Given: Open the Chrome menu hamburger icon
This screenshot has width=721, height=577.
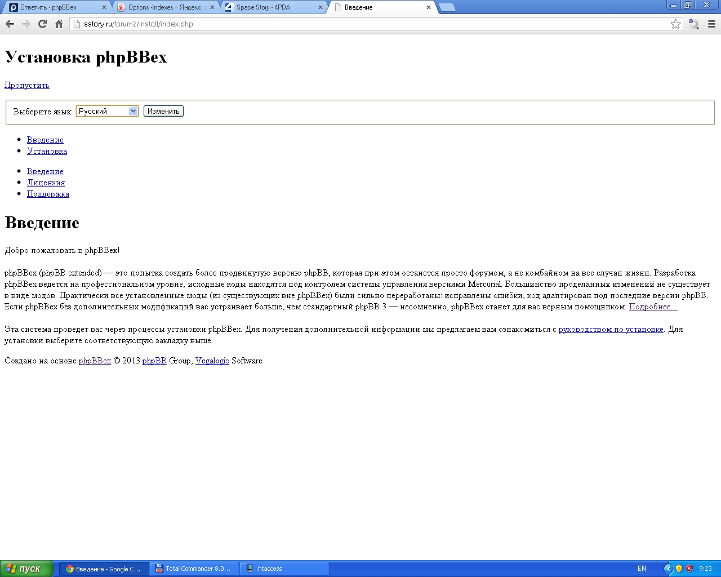Looking at the screenshot, I should 711,24.
